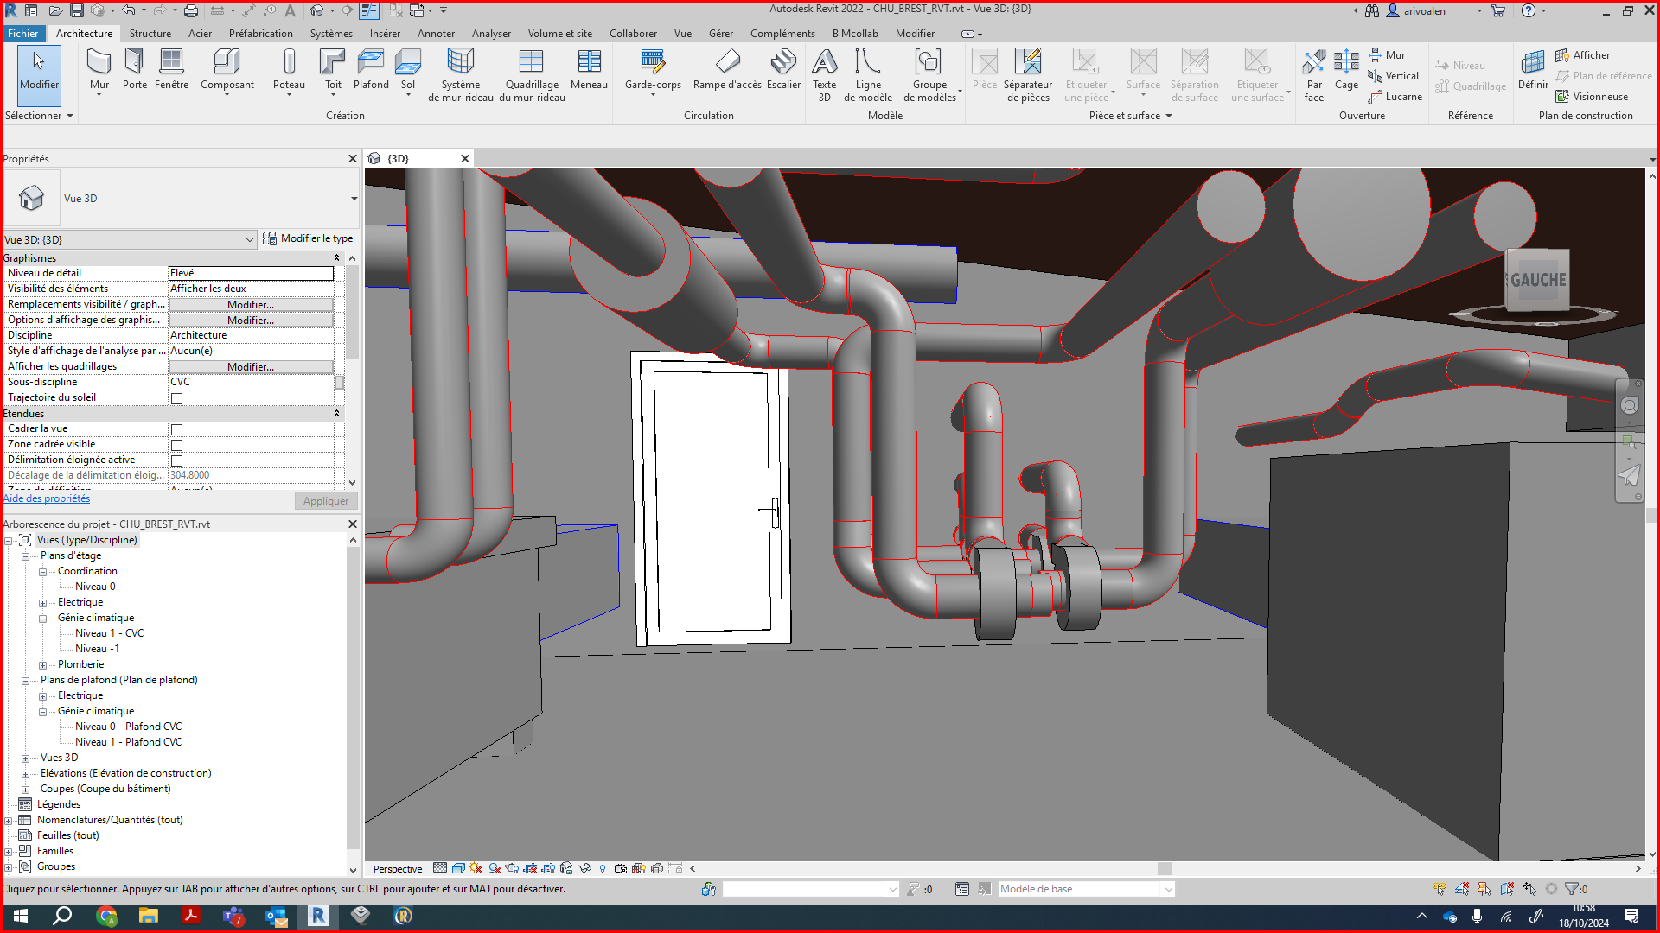Click the Modifier le type button
This screenshot has height=933, width=1660.
(x=308, y=238)
